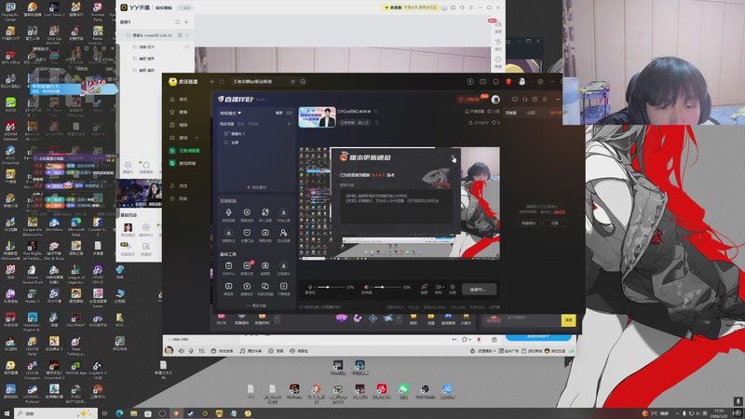Viewport: 745px width, 419px height.
Task: Click the back arrow in Huya Live header
Action: pyautogui.click(x=212, y=82)
